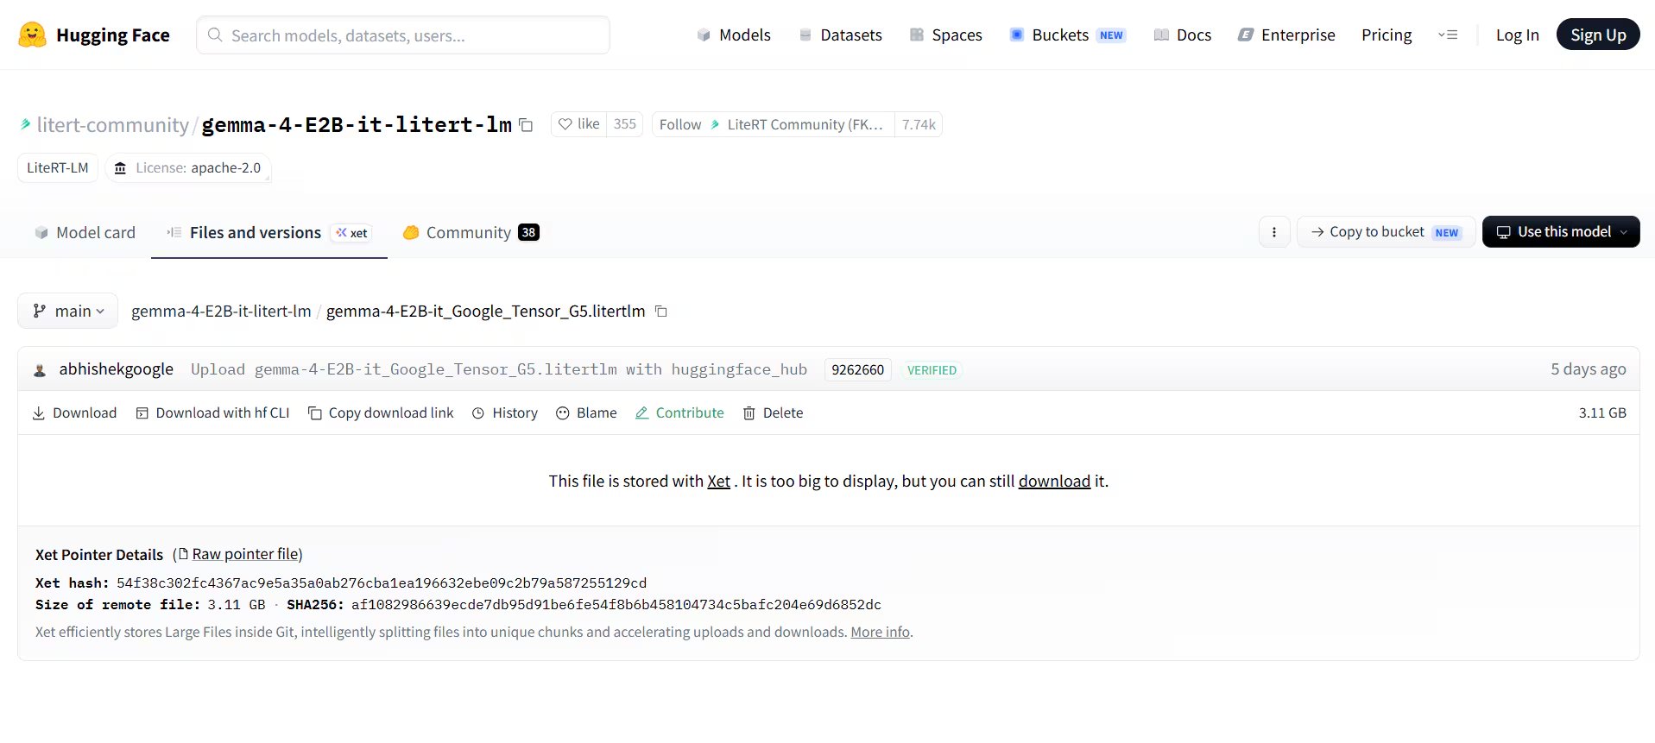This screenshot has height=743, width=1655.
Task: Navigate to gemma-4-E2B-it-litert-lm breadcrumb folder
Action: click(x=221, y=311)
